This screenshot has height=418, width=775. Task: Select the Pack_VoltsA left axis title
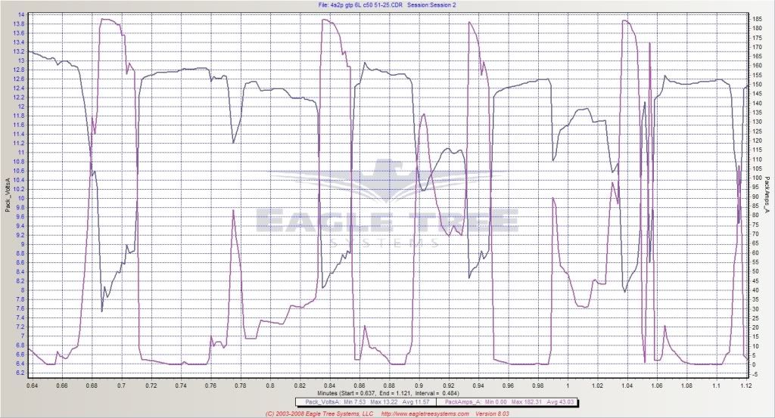click(8, 194)
